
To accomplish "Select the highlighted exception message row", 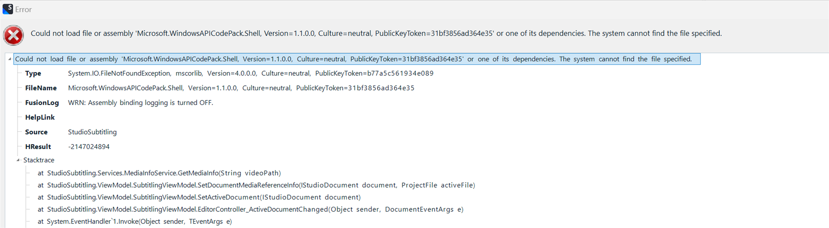I will click(353, 59).
